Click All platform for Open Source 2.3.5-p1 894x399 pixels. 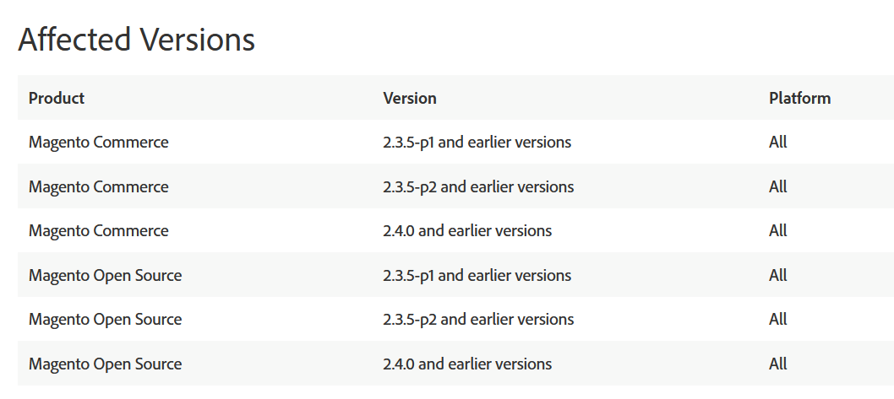click(777, 275)
